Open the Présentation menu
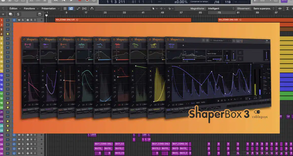The height and width of the screenshot is (156, 293). (50, 8)
